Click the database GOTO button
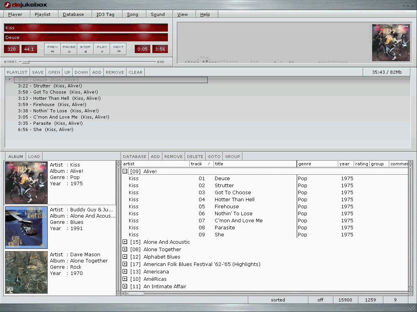The height and width of the screenshot is (312, 417). [214, 156]
